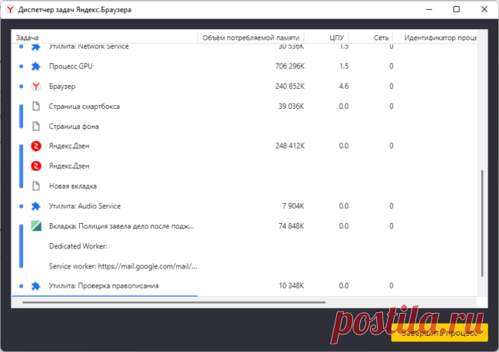Image resolution: width=499 pixels, height=352 pixels.
Task: Click the Yandex icon in the Браузер row
Action: tap(36, 86)
